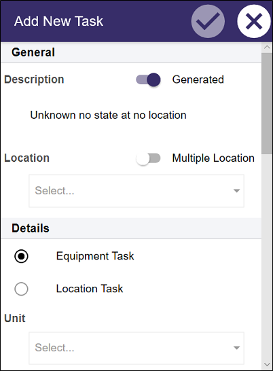This screenshot has height=371, width=273.
Task: Click the generated description text area
Action: pyautogui.click(x=109, y=116)
